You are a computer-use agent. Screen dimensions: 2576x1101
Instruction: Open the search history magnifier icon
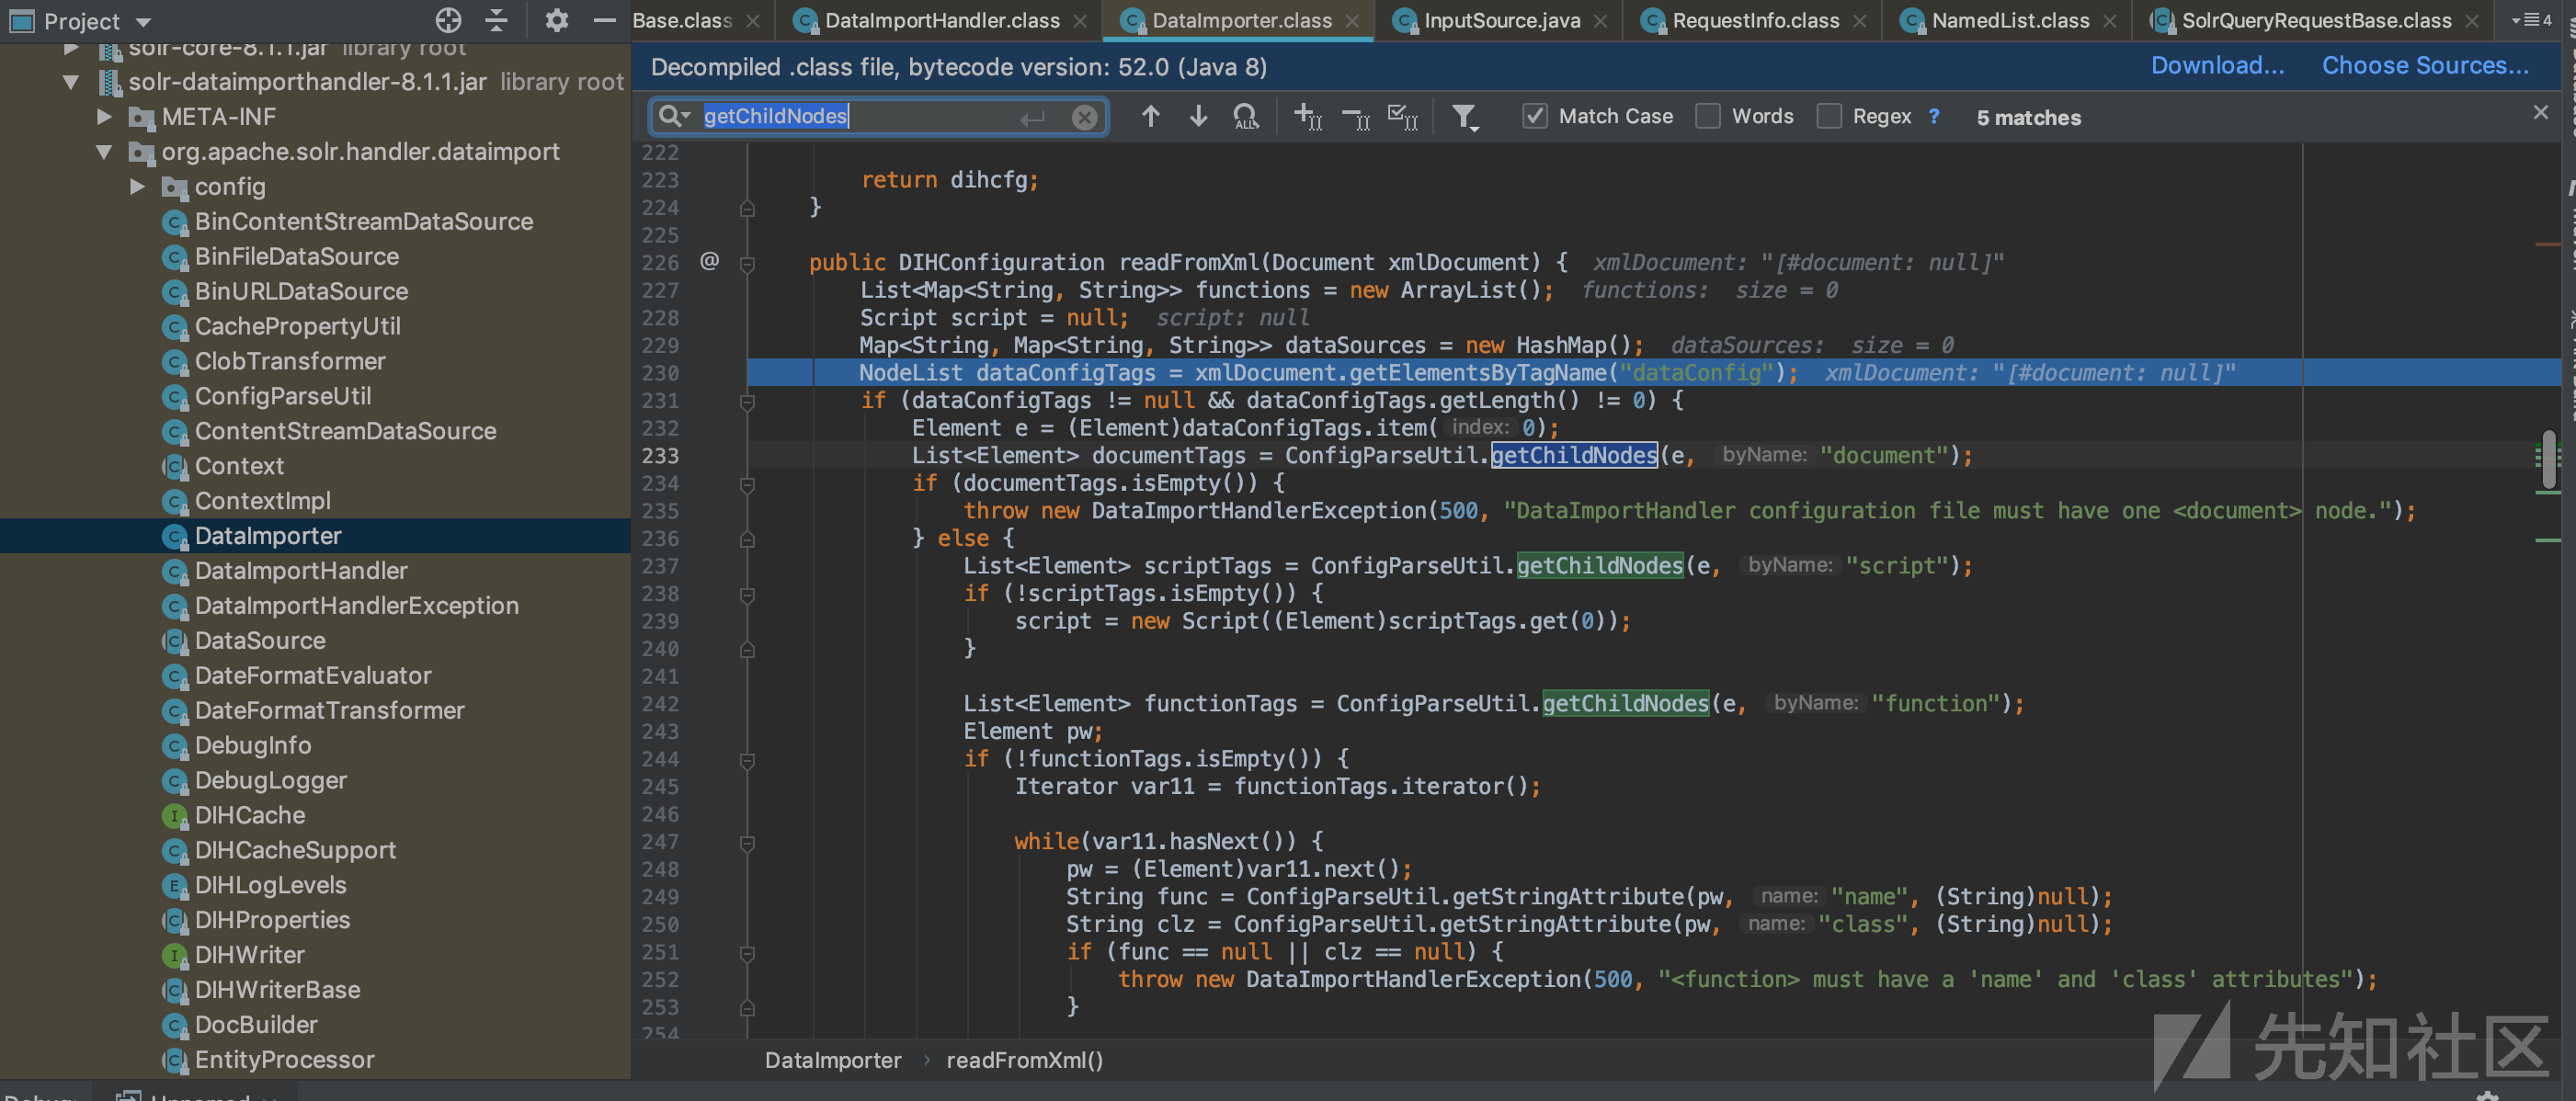coord(674,116)
